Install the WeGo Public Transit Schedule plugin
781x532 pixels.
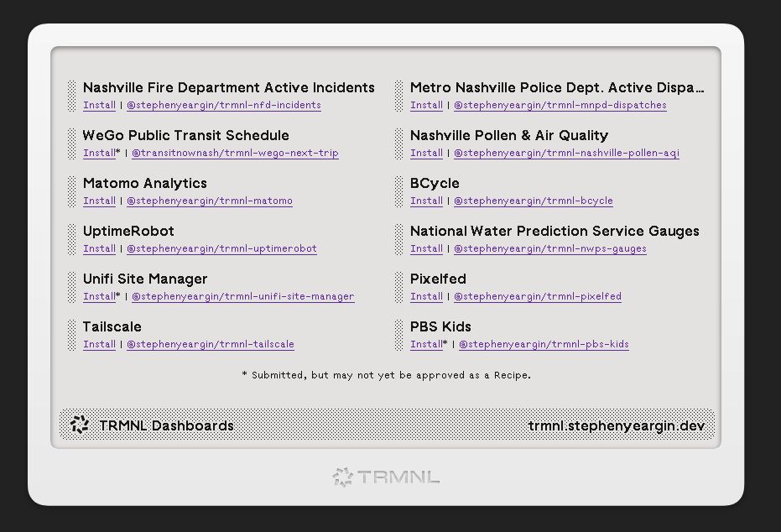[x=99, y=153]
